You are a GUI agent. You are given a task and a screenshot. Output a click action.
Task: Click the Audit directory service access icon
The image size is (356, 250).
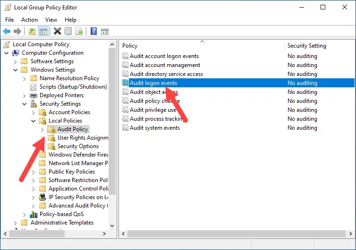125,74
